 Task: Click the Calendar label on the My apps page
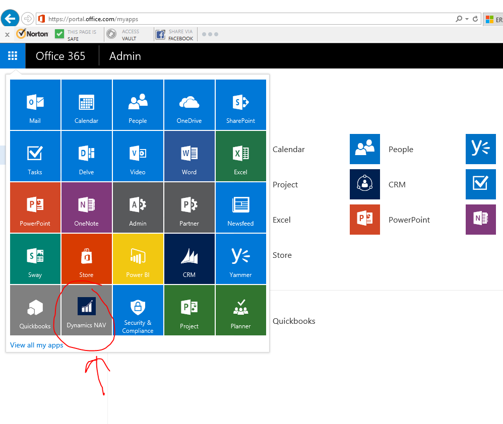[x=289, y=150]
